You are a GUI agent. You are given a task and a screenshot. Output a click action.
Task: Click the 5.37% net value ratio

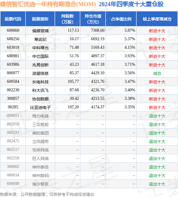point(130,39)
